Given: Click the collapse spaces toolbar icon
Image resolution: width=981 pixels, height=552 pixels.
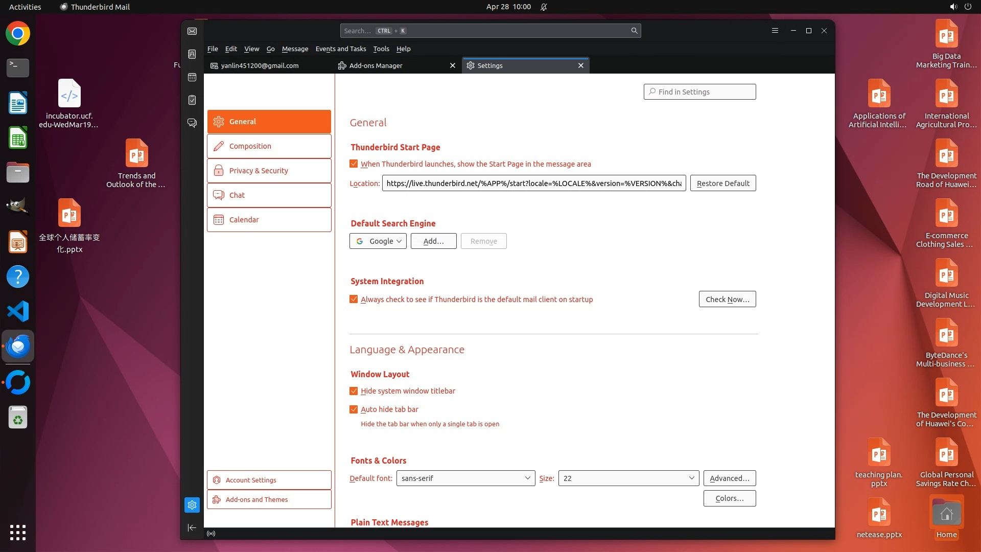Looking at the screenshot, I should pyautogui.click(x=192, y=527).
